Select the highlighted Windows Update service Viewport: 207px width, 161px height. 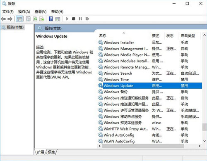pyautogui.click(x=150, y=86)
